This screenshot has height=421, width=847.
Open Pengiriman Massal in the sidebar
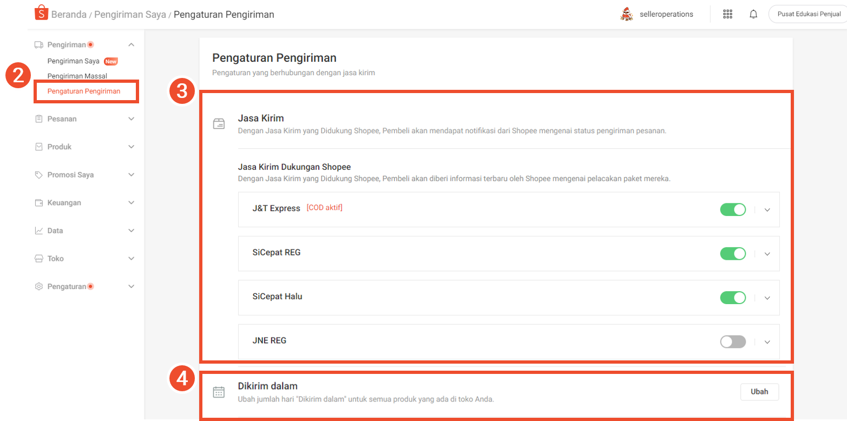pos(77,76)
